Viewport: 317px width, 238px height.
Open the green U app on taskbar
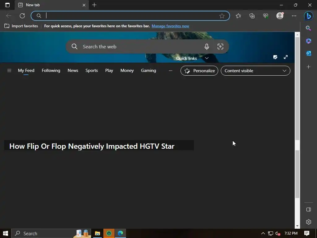point(109,233)
